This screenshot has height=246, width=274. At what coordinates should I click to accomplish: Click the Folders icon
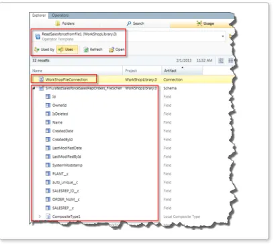[58, 24]
